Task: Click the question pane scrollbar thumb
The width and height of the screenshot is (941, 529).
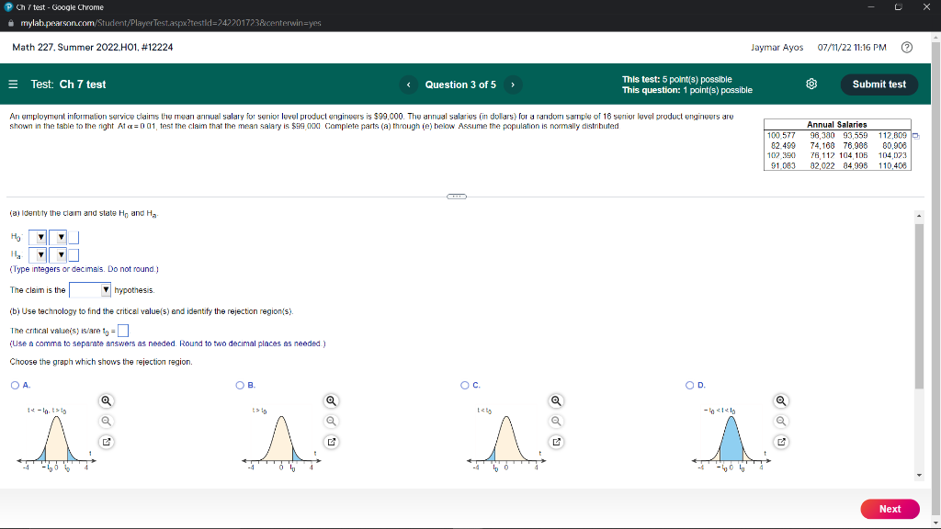Action: (919, 306)
